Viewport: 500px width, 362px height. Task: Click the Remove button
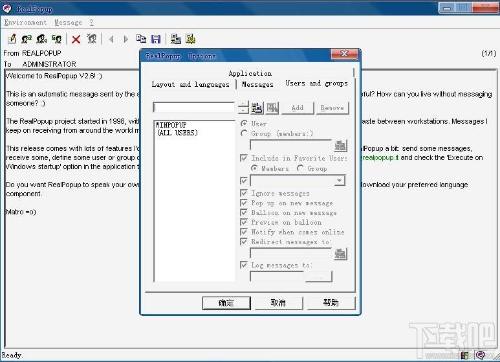tap(332, 108)
